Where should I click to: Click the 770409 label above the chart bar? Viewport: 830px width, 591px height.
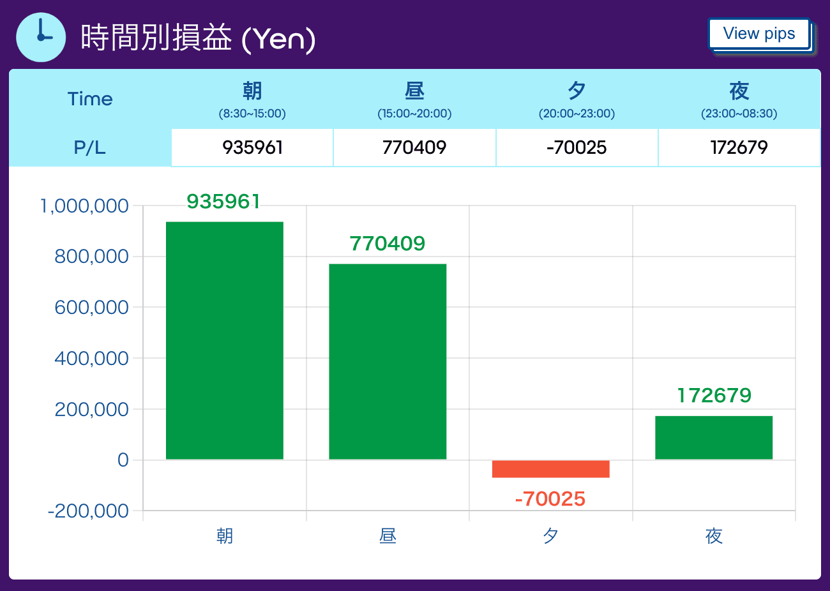click(388, 243)
